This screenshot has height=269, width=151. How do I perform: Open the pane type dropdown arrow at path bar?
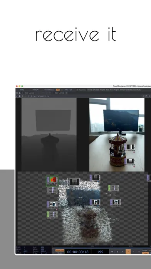[17, 96]
